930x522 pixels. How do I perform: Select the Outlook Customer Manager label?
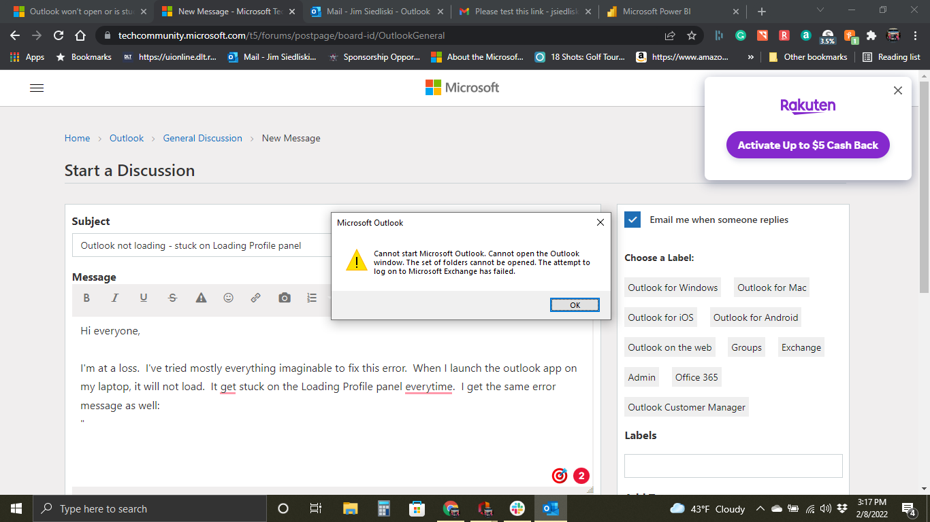[x=687, y=407]
